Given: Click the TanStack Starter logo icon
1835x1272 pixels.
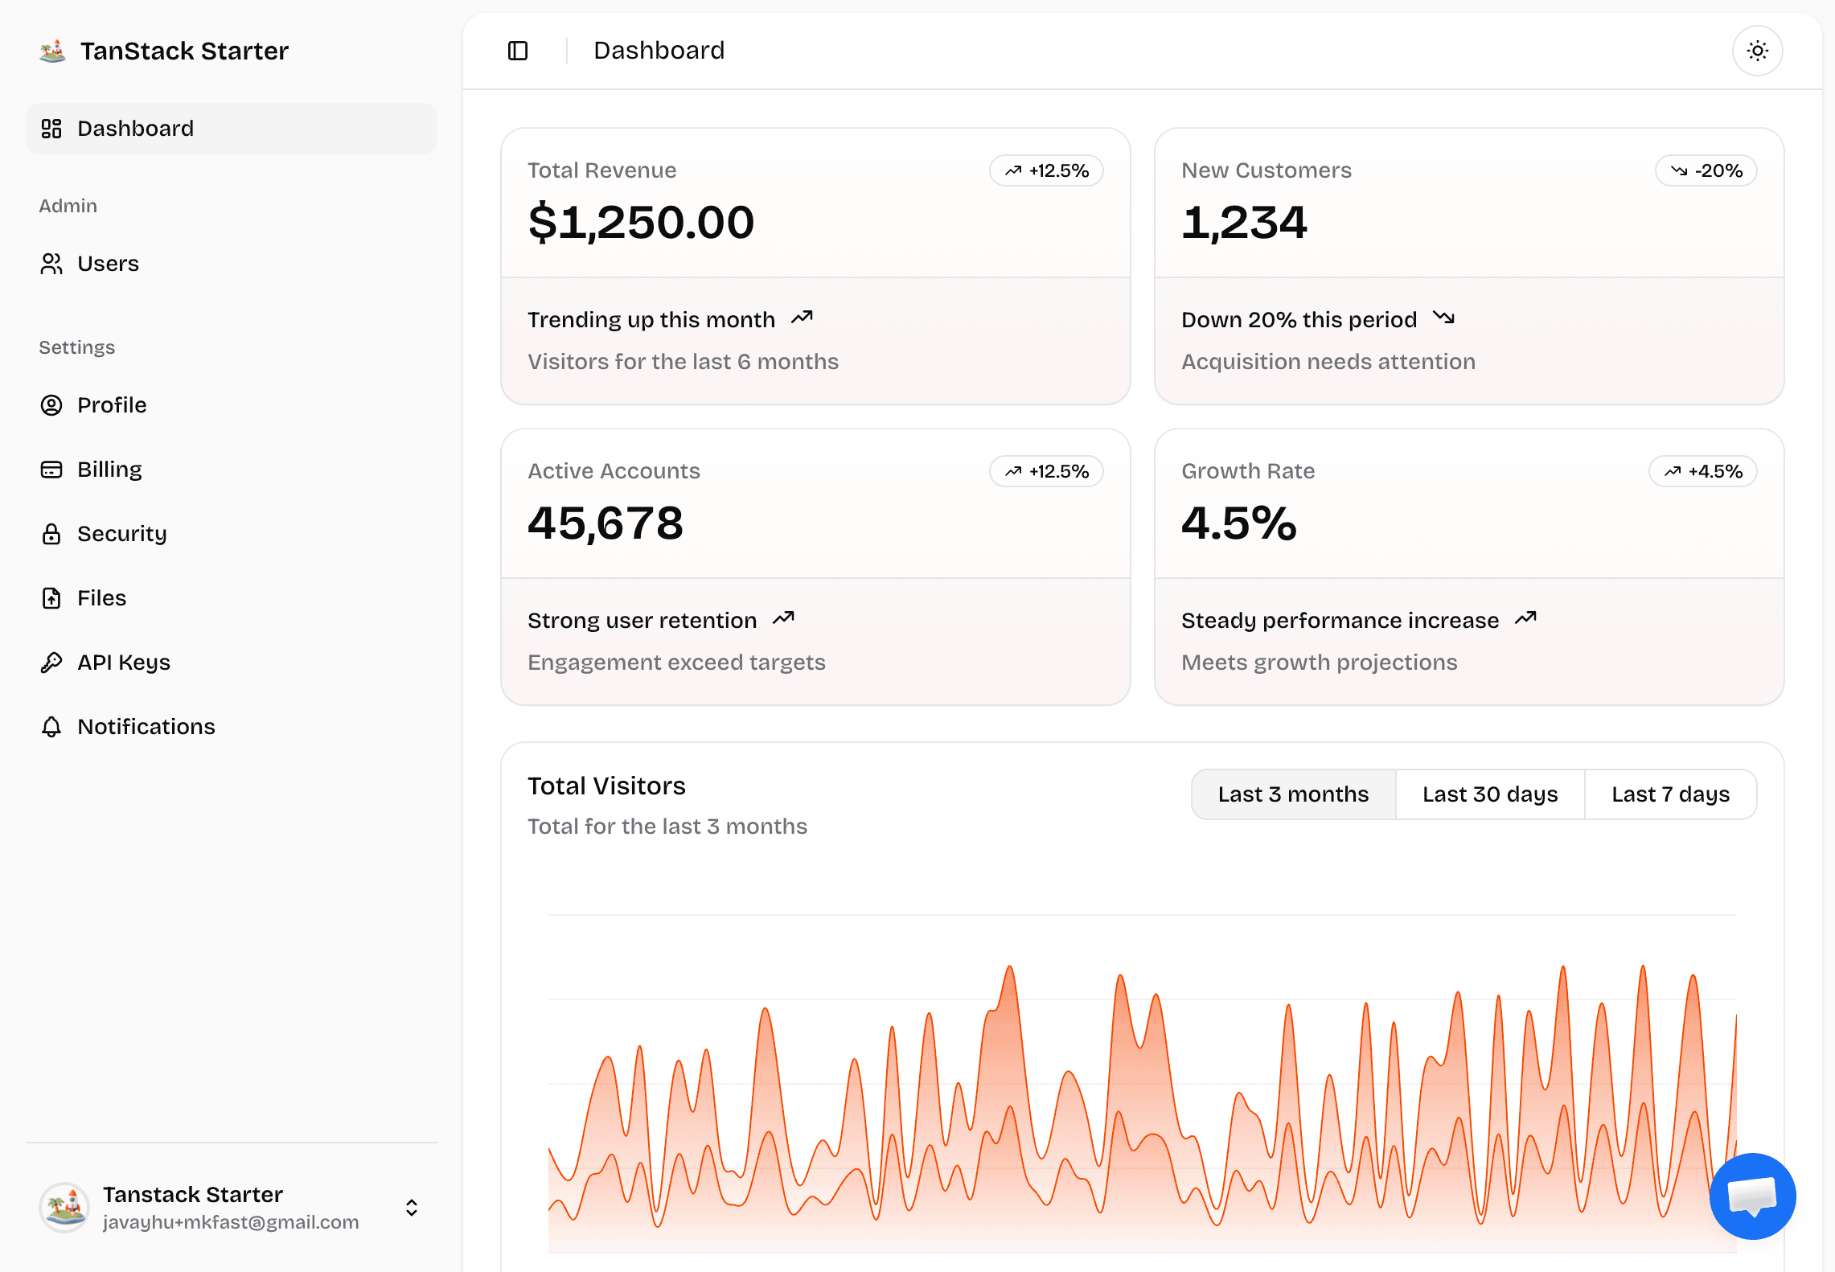Looking at the screenshot, I should 53,51.
